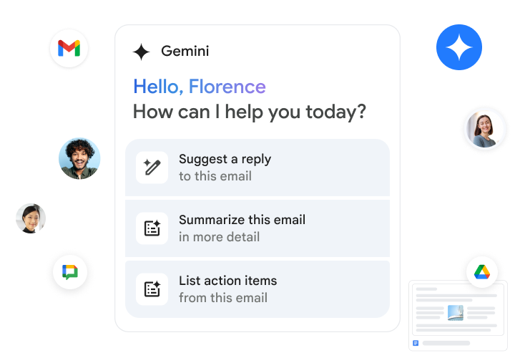
Task: Click the "Hello, Florence" greeting
Action: coord(199,87)
